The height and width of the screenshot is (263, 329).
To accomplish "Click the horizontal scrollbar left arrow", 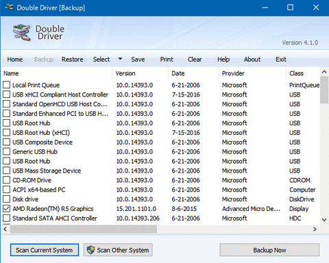I will (5, 229).
